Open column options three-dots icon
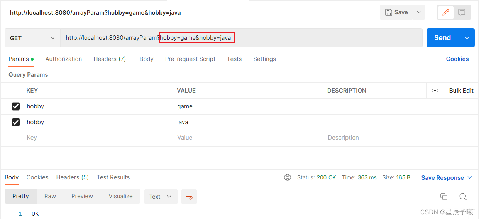 (x=435, y=91)
